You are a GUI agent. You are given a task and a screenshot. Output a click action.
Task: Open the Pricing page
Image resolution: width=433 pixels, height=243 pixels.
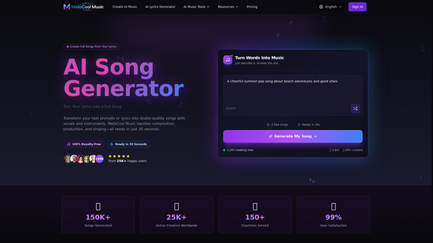coord(252,7)
